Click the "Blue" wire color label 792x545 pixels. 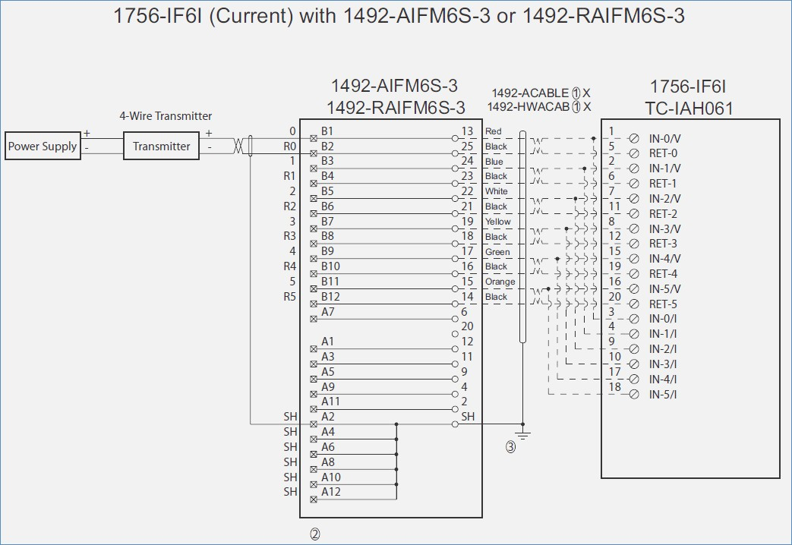pyautogui.click(x=494, y=162)
